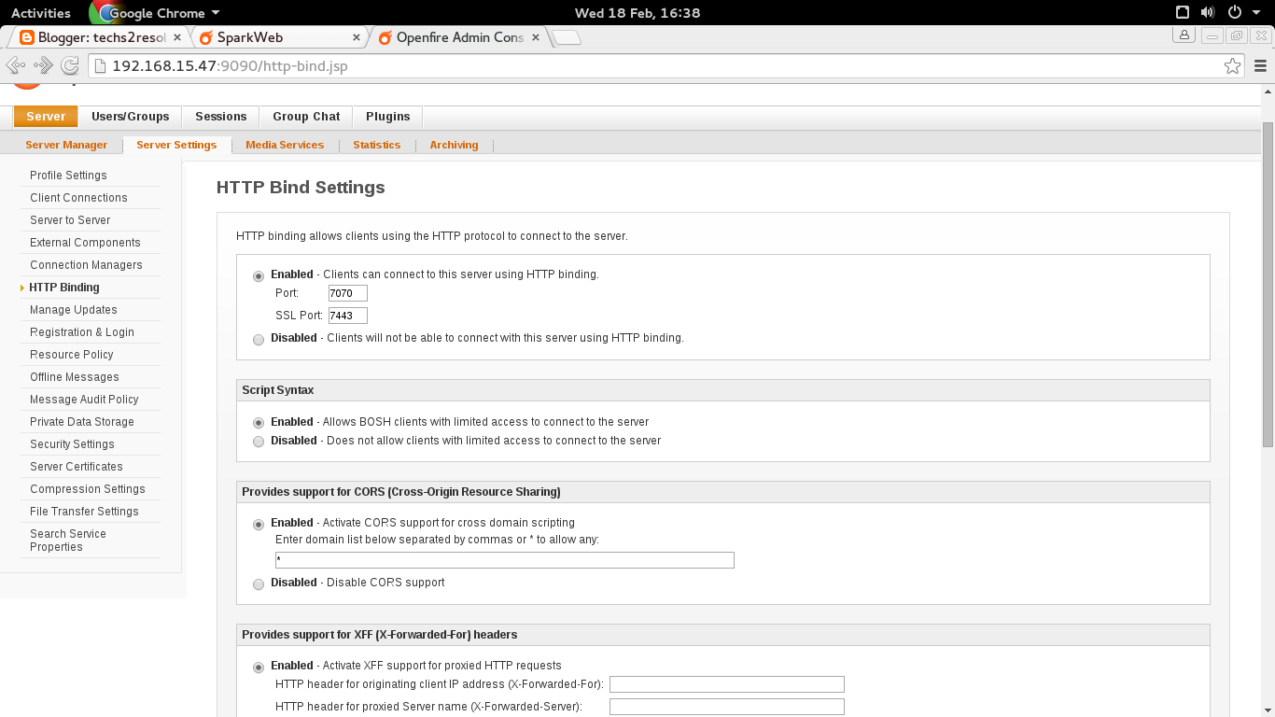Select Disabled under Script Syntax
This screenshot has height=717, width=1275.
click(x=259, y=442)
